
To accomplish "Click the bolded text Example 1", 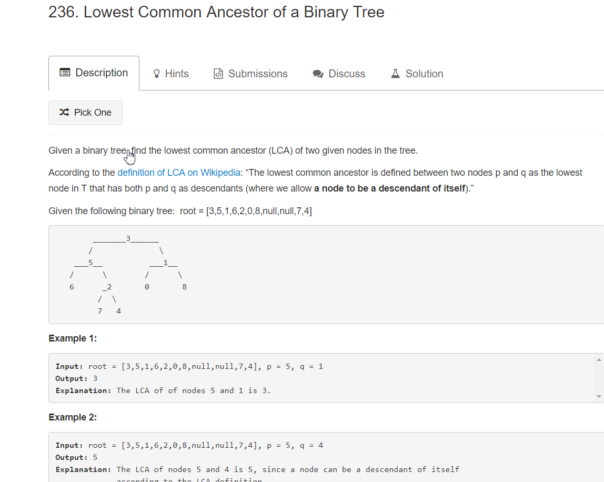I will pos(73,338).
